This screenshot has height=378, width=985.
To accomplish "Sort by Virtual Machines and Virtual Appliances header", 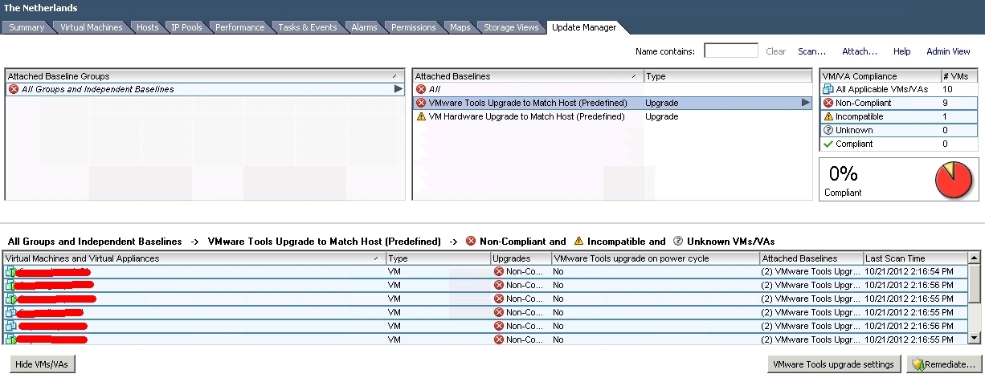I will pyautogui.click(x=194, y=258).
